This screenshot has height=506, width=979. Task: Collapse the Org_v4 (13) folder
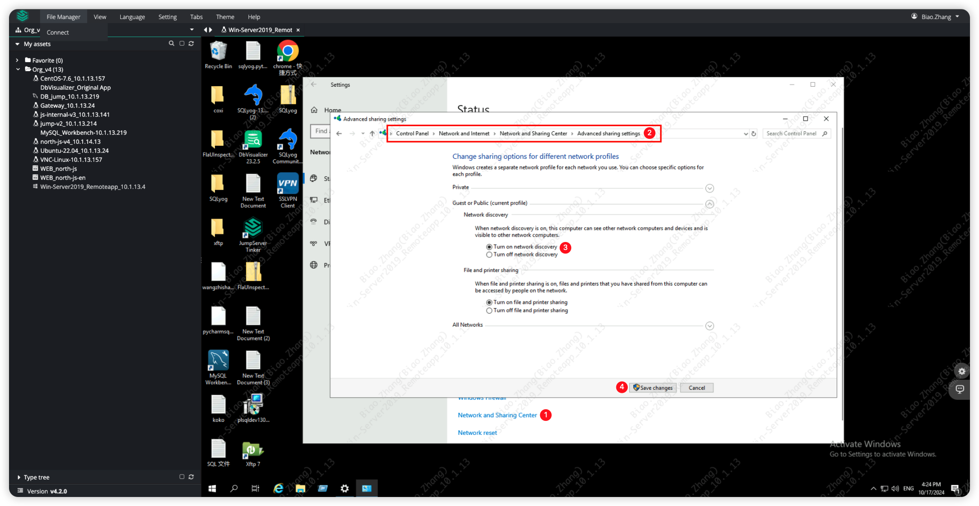point(18,70)
